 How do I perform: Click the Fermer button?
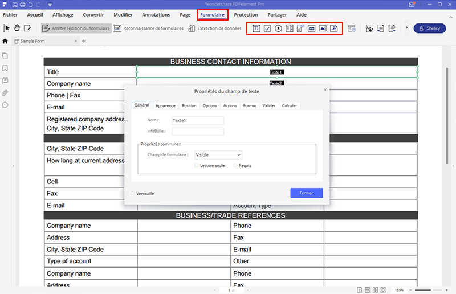pyautogui.click(x=306, y=193)
